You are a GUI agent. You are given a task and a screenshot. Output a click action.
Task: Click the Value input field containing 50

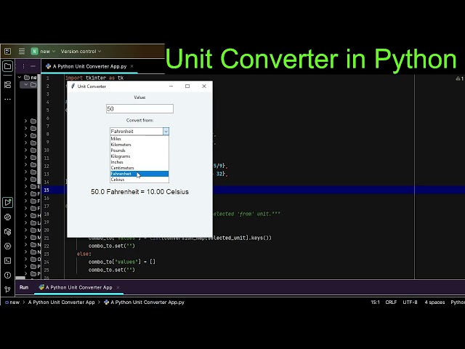(x=139, y=108)
